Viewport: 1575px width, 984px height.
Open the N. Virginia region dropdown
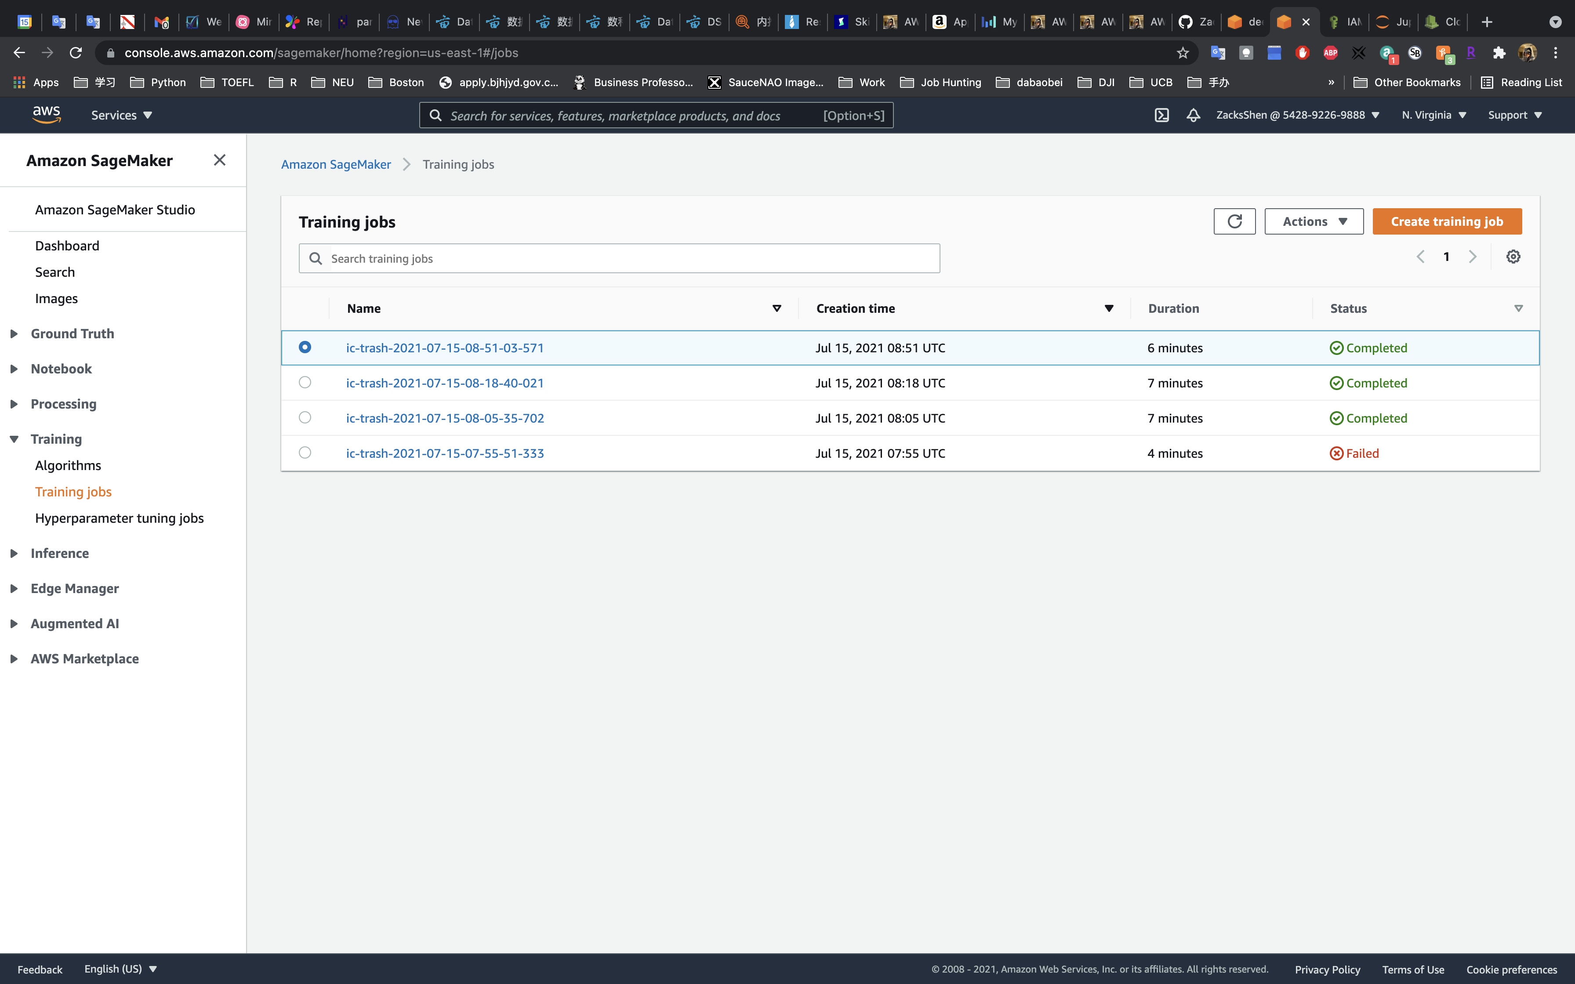click(x=1433, y=115)
